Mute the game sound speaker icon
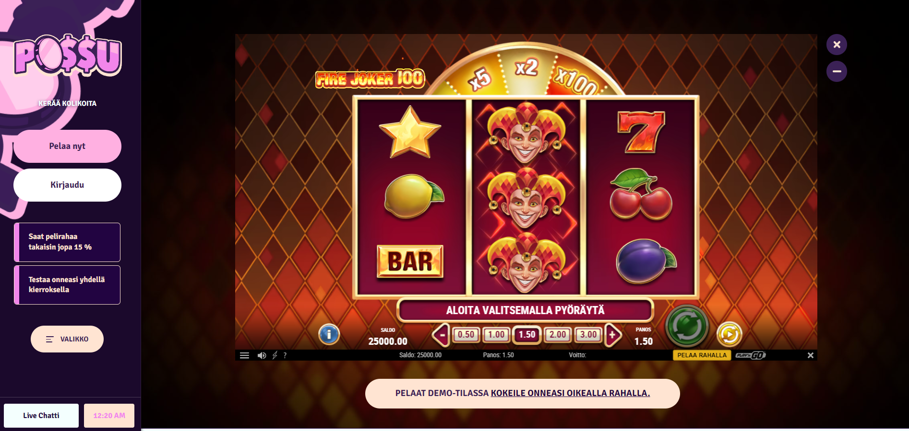The width and height of the screenshot is (909, 431). pyautogui.click(x=262, y=355)
